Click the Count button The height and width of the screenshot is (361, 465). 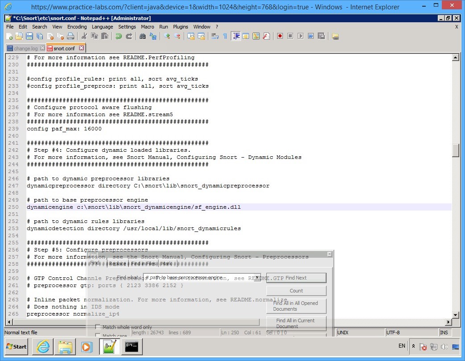pos(296,291)
